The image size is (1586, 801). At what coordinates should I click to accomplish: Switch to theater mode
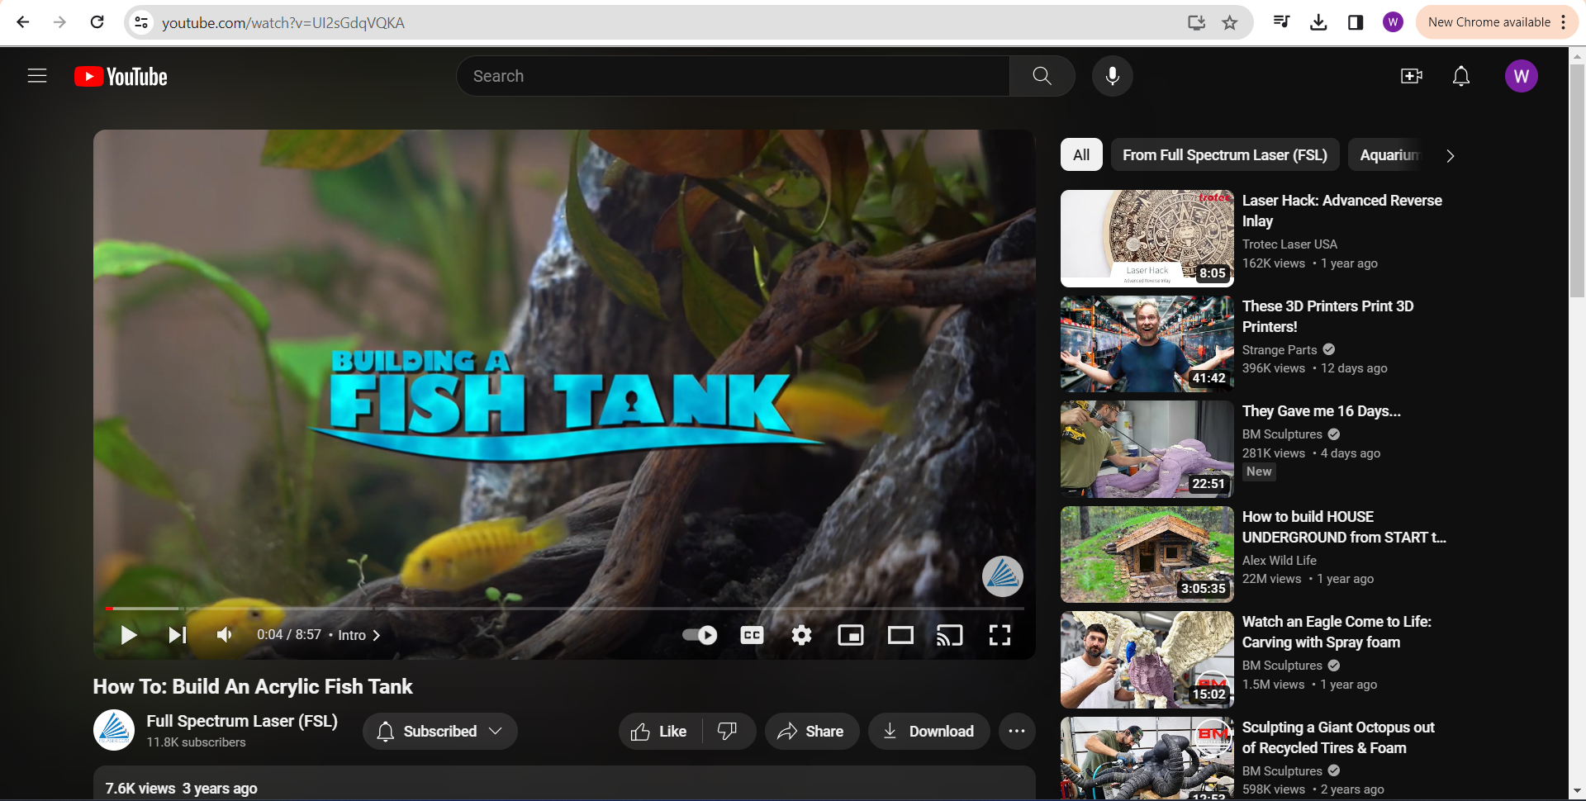coord(900,635)
